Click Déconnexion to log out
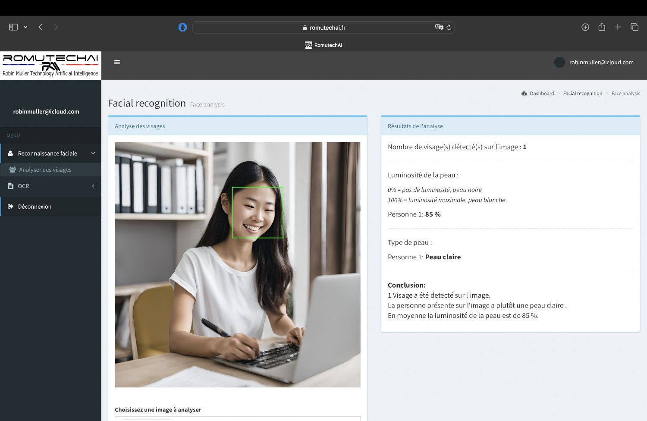 [x=35, y=207]
